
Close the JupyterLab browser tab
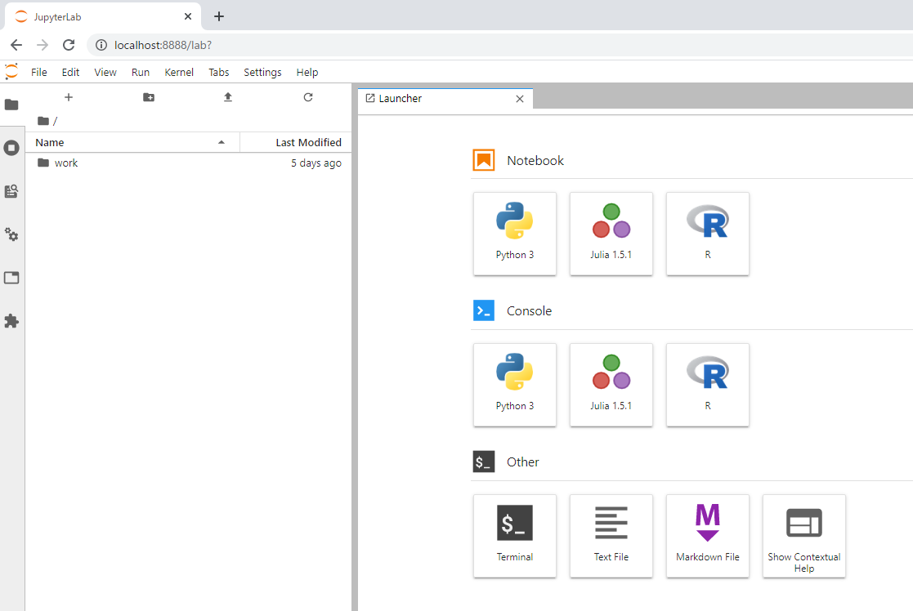tap(187, 16)
